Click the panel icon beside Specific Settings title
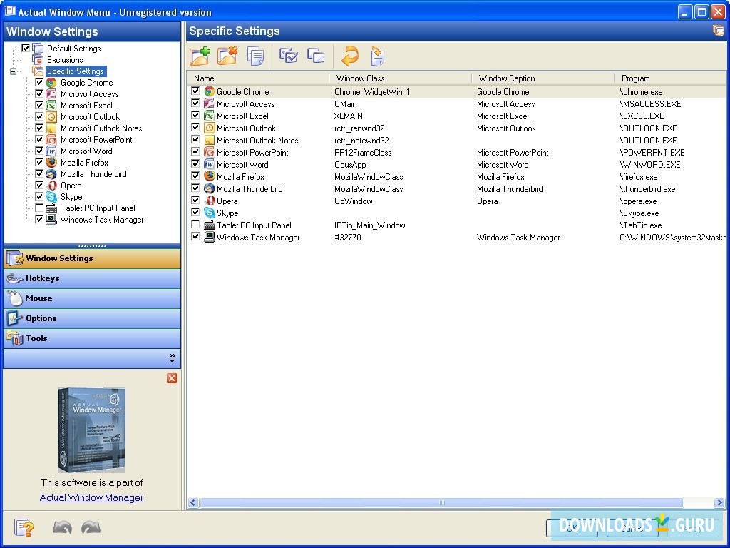Image resolution: width=730 pixels, height=548 pixels. (x=718, y=31)
